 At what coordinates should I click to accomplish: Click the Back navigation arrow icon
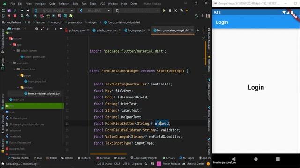coord(22,10)
